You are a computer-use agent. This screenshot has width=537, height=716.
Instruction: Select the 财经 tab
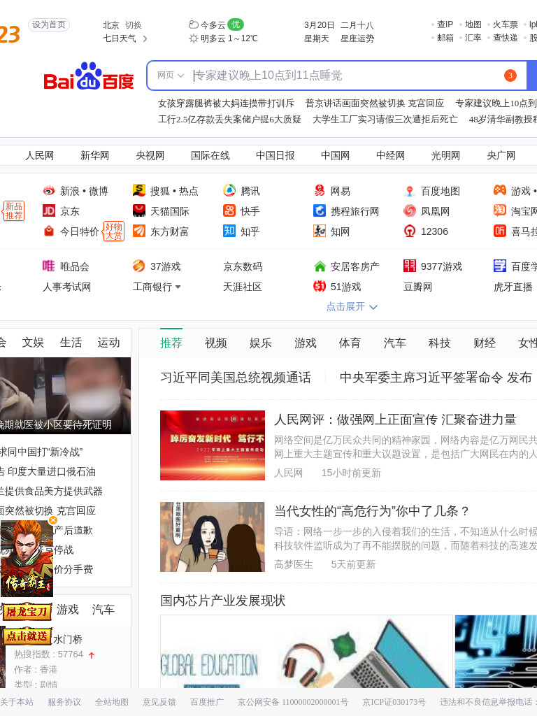click(485, 343)
